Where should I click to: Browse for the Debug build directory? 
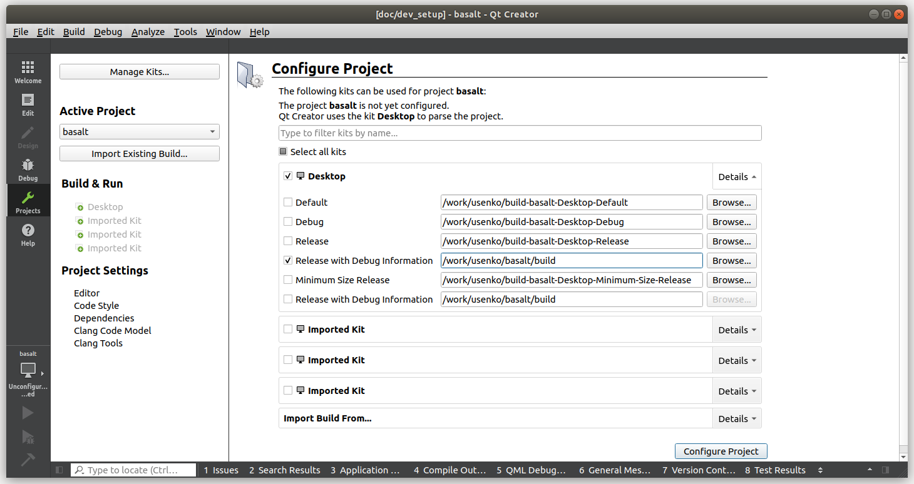click(731, 221)
